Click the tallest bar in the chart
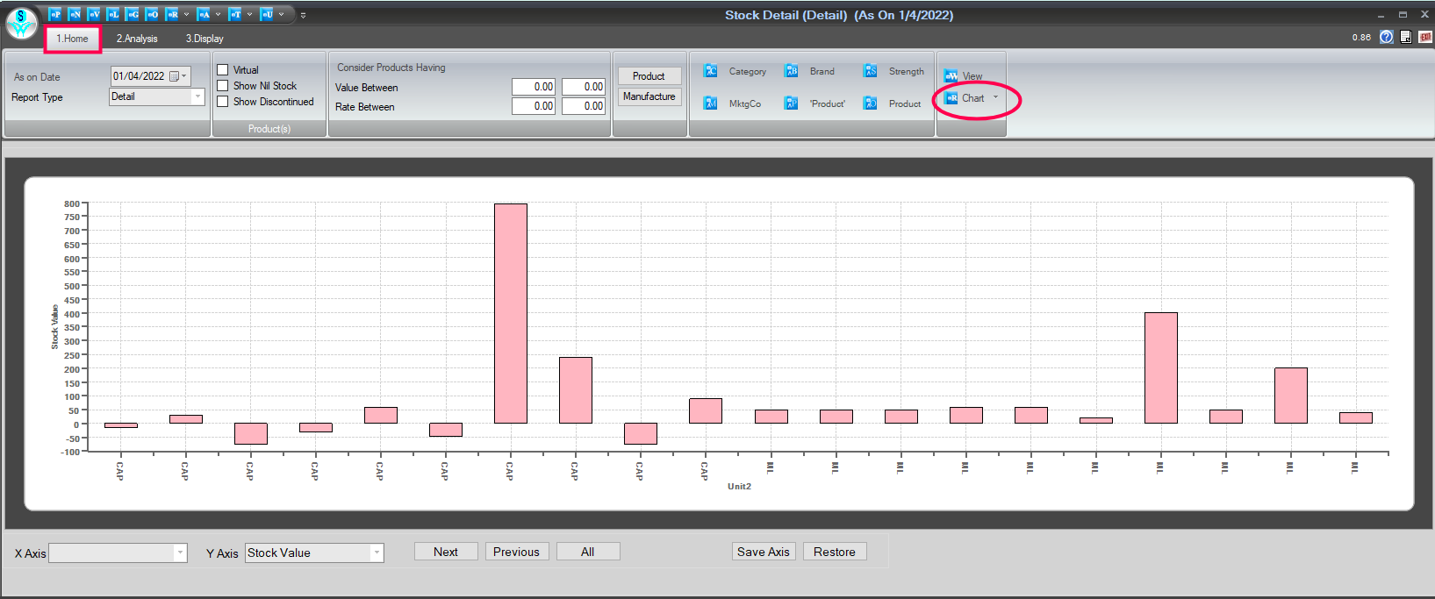The width and height of the screenshot is (1435, 599). (511, 313)
